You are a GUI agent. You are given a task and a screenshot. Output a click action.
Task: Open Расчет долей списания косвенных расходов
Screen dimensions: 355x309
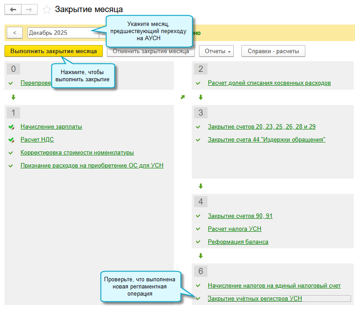pos(269,83)
